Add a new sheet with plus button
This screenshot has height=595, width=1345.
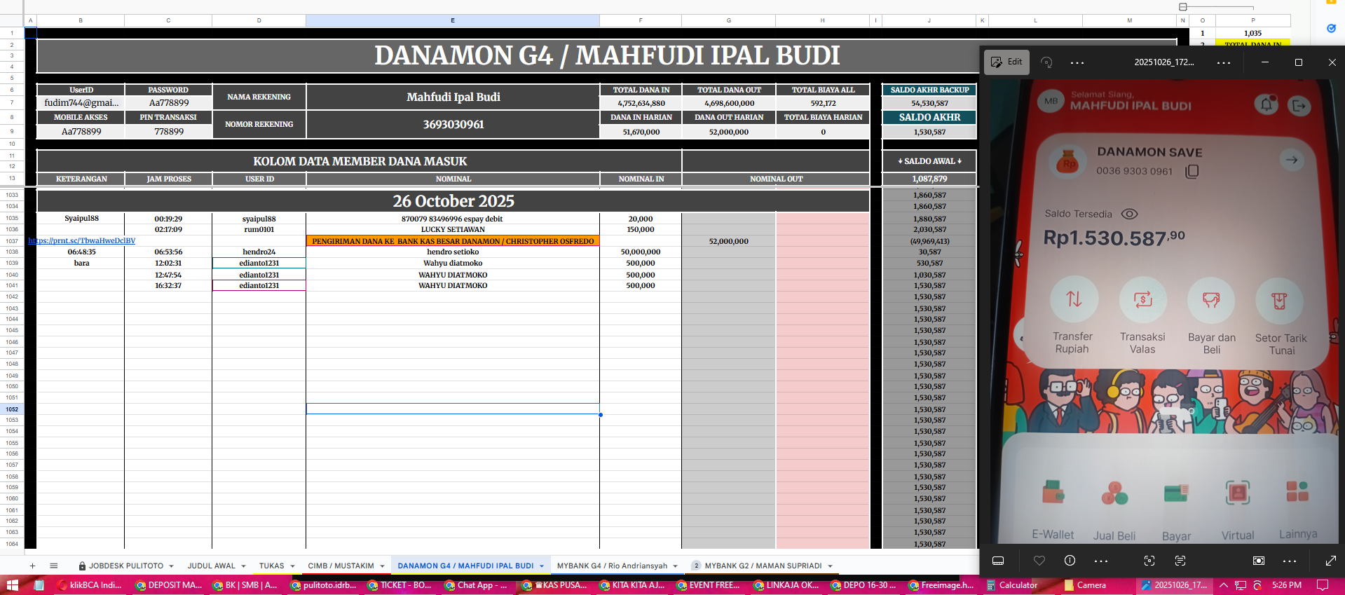coord(32,566)
